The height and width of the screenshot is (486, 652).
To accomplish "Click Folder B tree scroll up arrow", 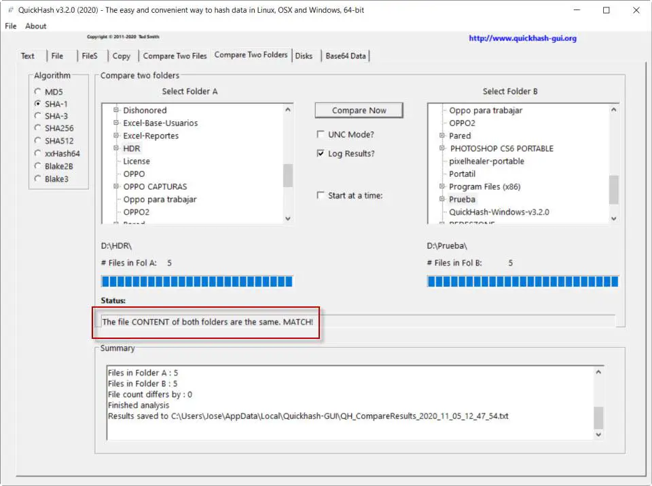I will [x=614, y=110].
